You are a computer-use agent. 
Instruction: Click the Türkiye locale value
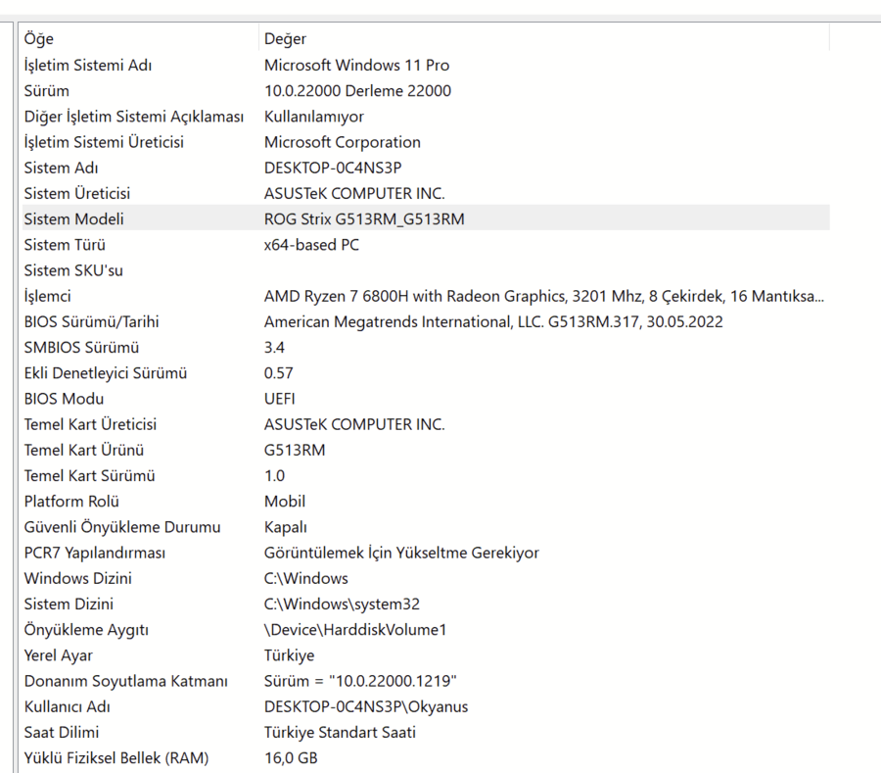[290, 655]
